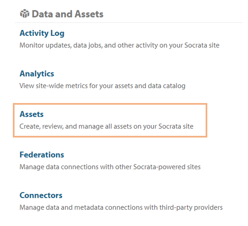
Task: Click the Data and Assets heading text
Action: (68, 14)
